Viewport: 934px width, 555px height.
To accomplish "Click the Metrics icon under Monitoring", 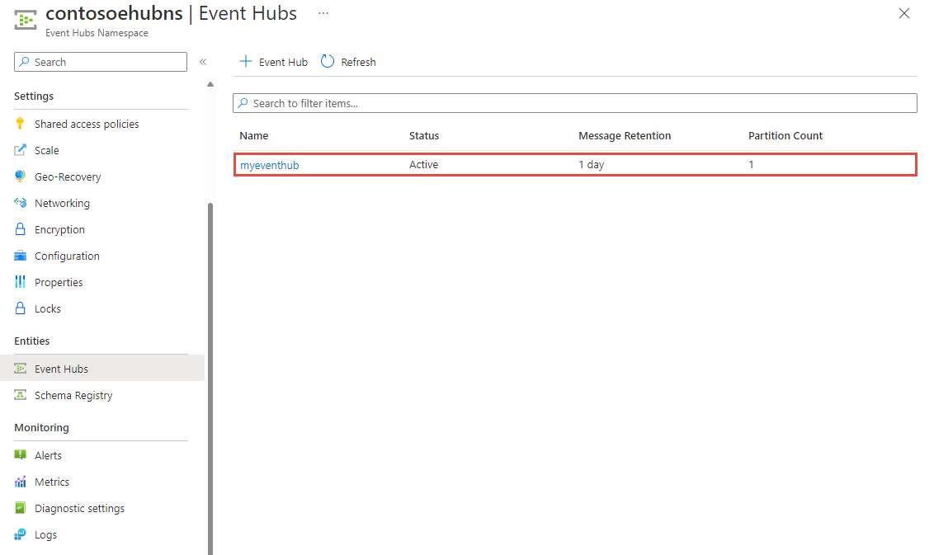I will (21, 481).
